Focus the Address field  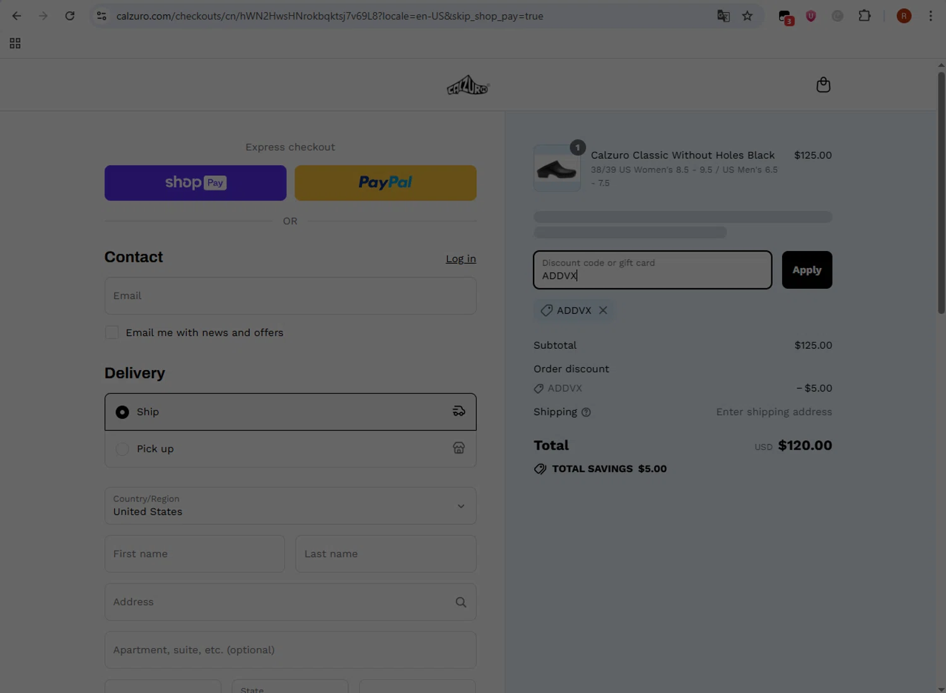290,602
